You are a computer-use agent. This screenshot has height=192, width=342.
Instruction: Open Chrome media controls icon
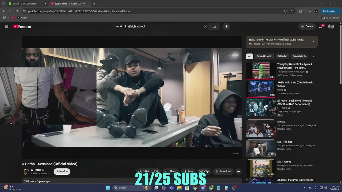point(310,11)
